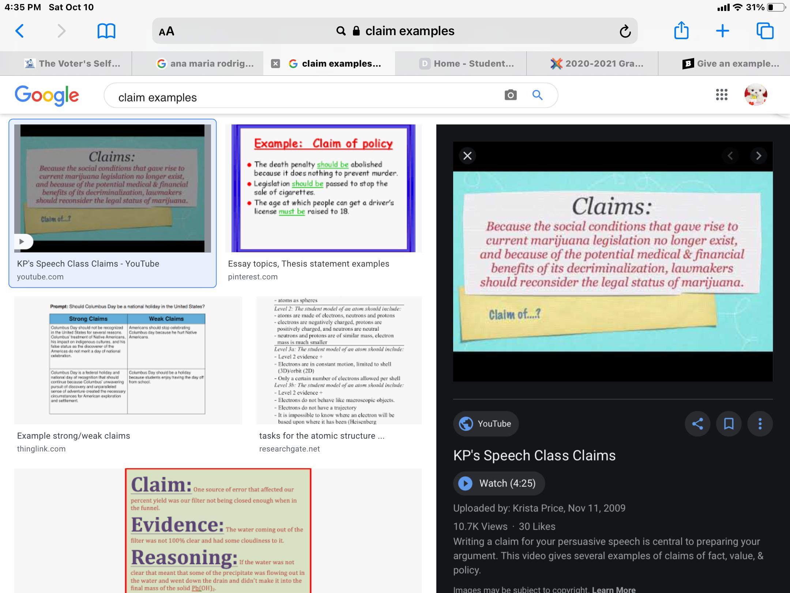Screen dimensions: 790x593
Task: Visit the YouTube source chip
Action: tap(486, 424)
